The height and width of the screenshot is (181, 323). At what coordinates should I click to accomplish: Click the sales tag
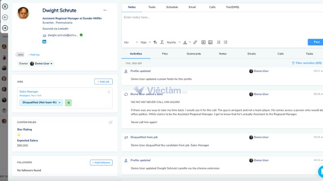pyautogui.click(x=20, y=55)
